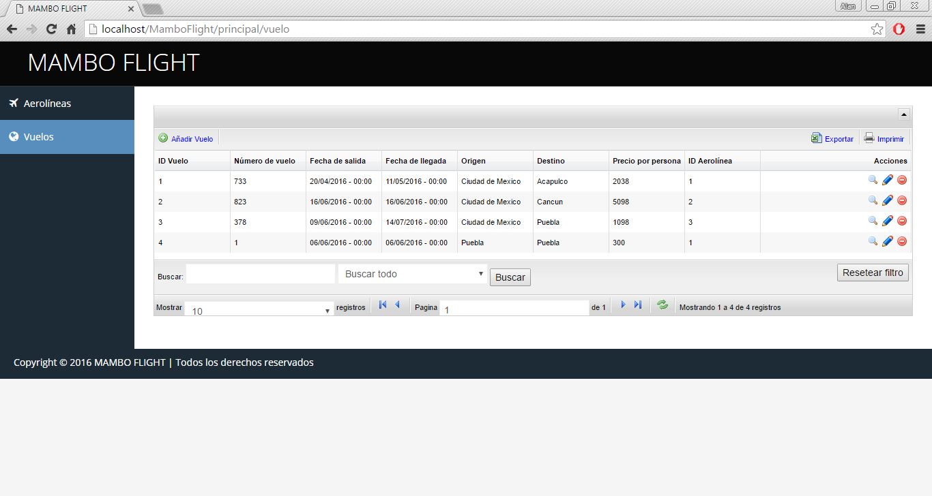Focus the Buscar search text field
The image size is (932, 496).
point(261,274)
